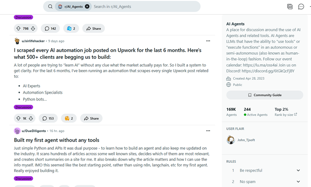
Task: Click the 'Top 2%' rank text
Action: 281,109
